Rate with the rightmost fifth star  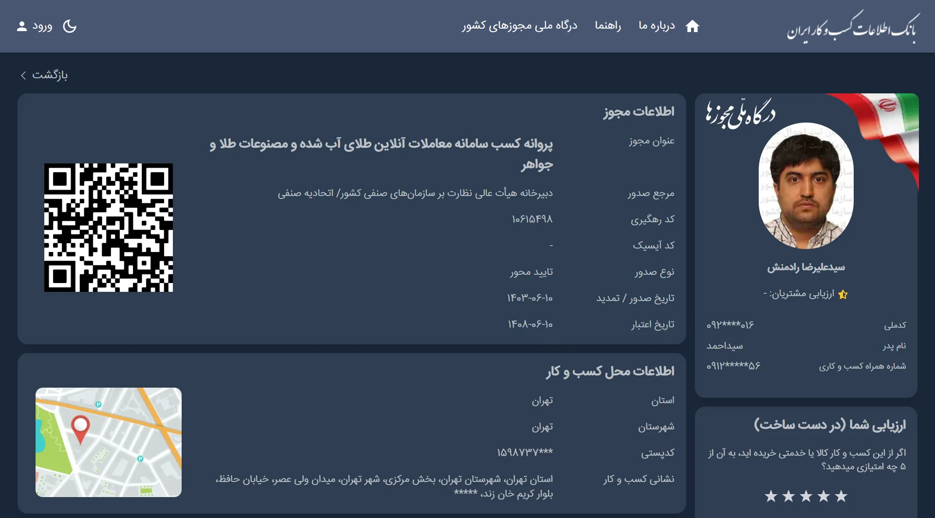pos(841,496)
